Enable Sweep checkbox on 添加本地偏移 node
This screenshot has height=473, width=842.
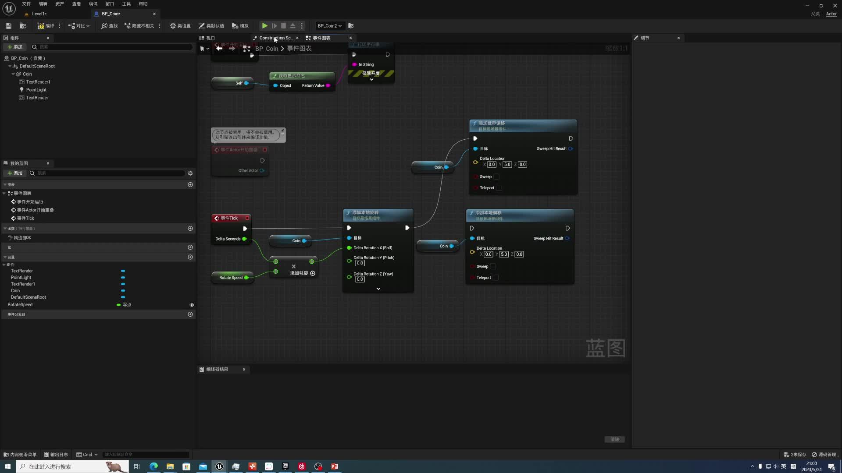493,267
